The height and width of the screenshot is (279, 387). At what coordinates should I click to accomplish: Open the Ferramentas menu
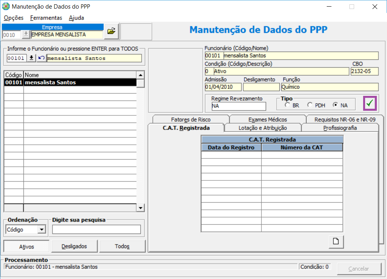tap(46, 18)
